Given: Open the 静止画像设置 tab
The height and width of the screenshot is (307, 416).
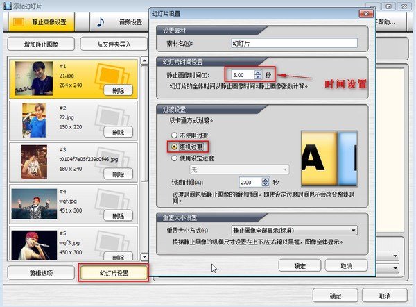Looking at the screenshot, I should click(42, 22).
